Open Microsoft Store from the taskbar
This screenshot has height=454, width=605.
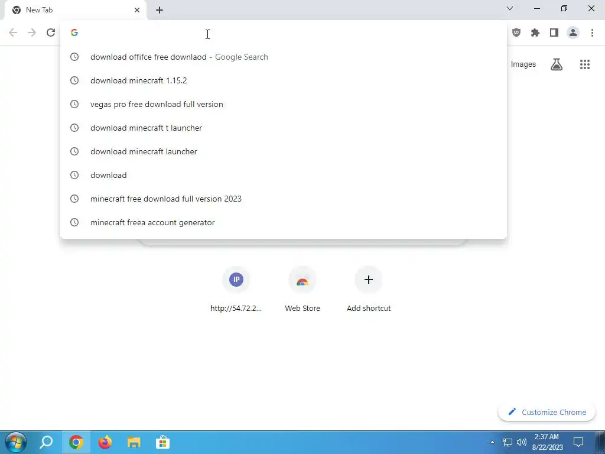click(x=163, y=442)
